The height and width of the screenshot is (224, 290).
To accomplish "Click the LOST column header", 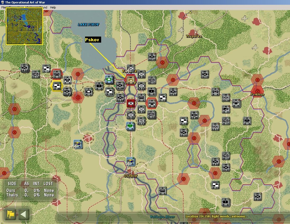I will point(48,183).
